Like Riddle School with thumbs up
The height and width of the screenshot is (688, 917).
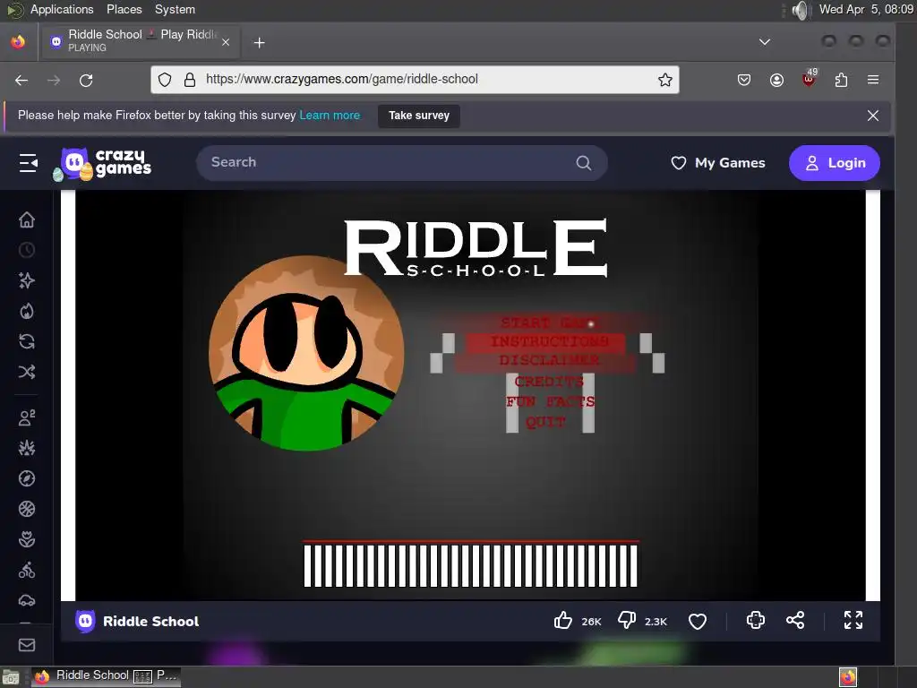tap(563, 621)
